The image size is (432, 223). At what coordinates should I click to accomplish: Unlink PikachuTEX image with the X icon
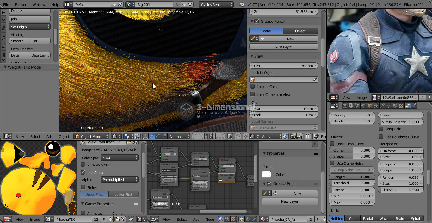click(x=123, y=219)
